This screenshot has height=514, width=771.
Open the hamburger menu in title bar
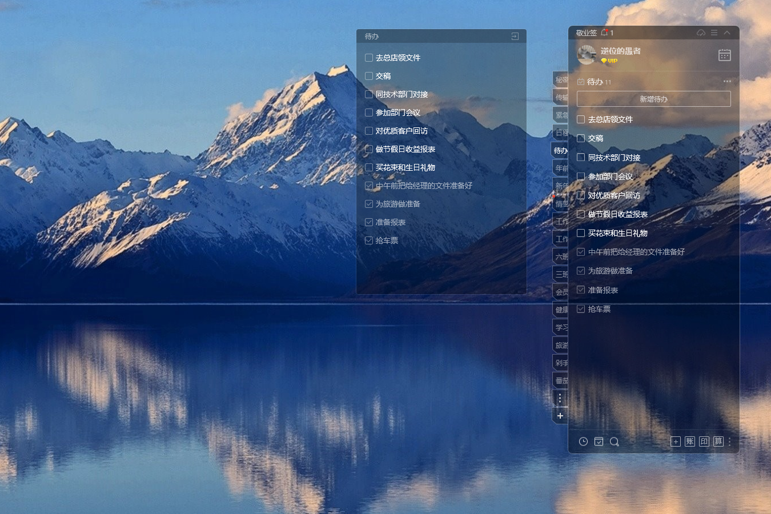click(714, 33)
